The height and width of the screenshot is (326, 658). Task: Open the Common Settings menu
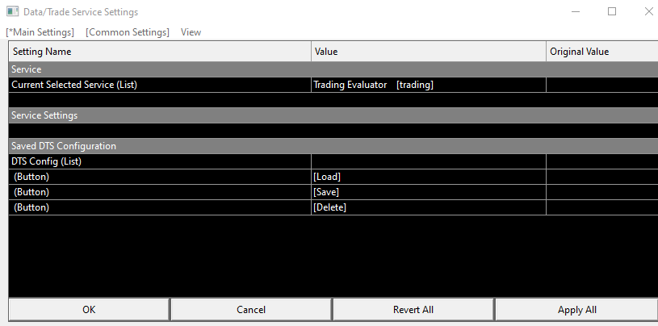pyautogui.click(x=128, y=32)
